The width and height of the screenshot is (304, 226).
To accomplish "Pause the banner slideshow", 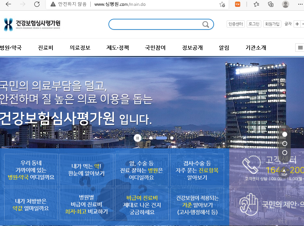I will click(x=138, y=138).
